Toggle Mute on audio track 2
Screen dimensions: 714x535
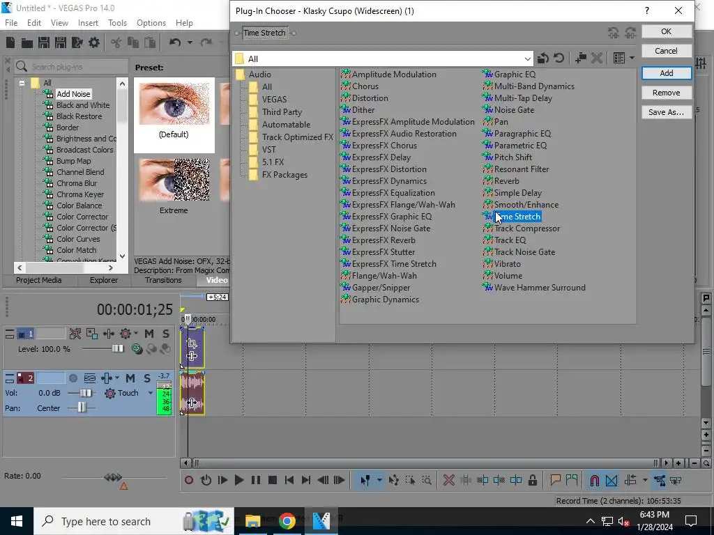point(130,378)
